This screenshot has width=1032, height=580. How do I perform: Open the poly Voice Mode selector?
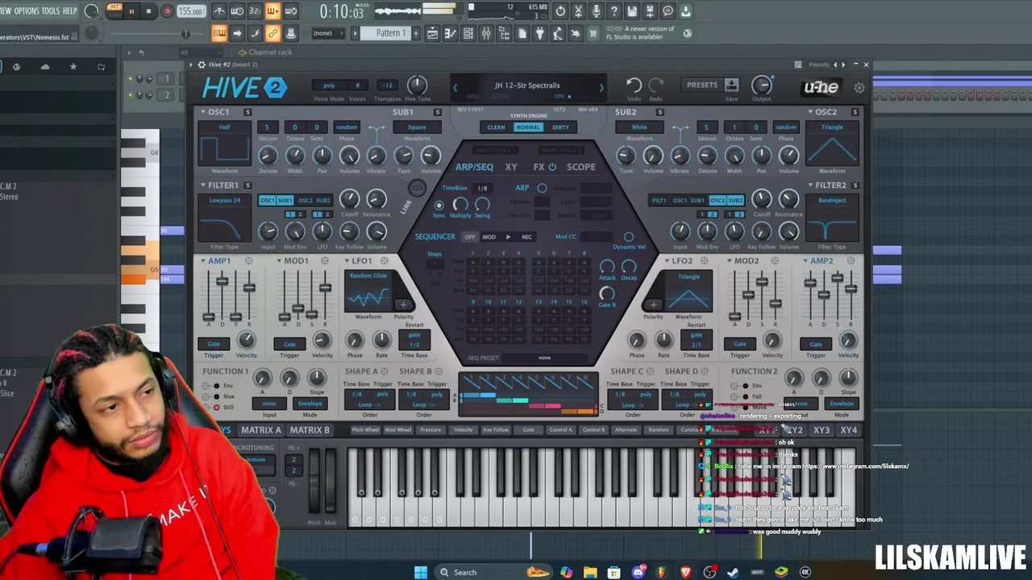click(x=329, y=85)
